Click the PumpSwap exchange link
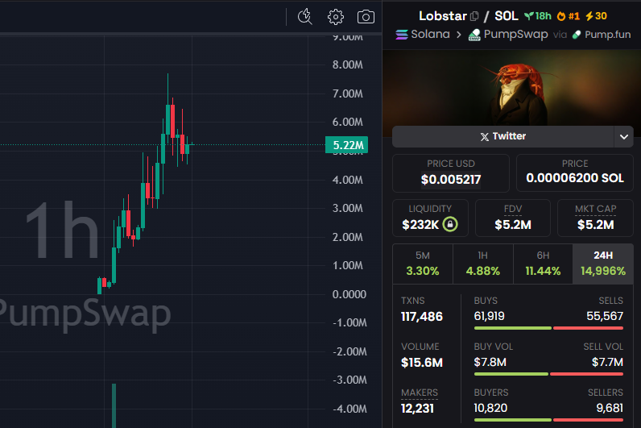This screenshot has height=428, width=641. tap(516, 35)
